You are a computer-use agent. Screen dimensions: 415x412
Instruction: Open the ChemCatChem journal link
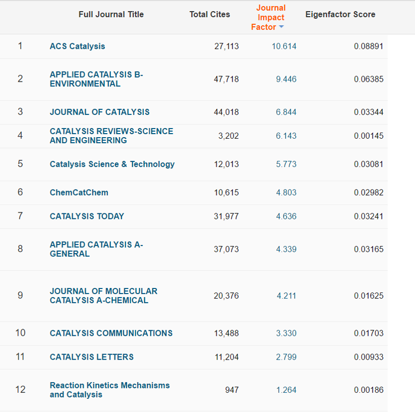tap(79, 193)
